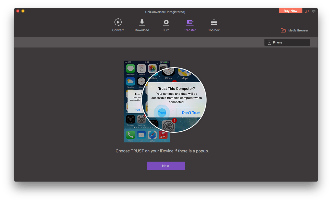The width and height of the screenshot is (332, 202).
Task: Switch to the Burn tab label
Action: tap(166, 30)
